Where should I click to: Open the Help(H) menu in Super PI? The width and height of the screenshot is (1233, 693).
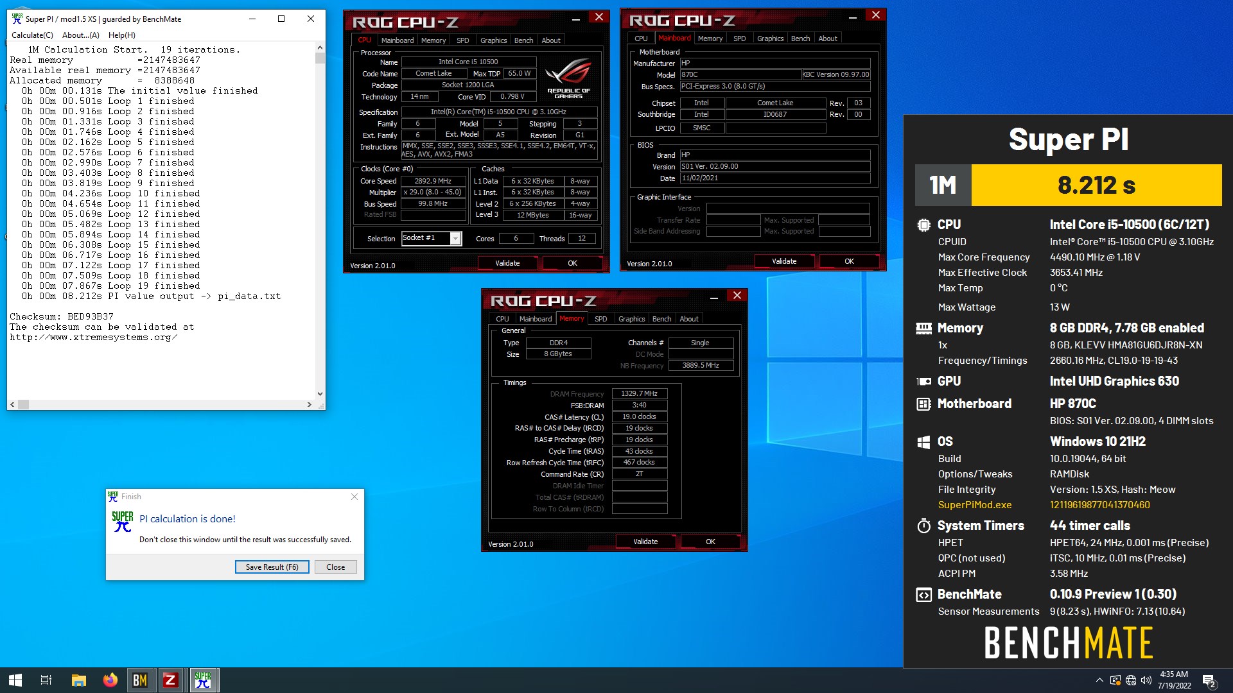(122, 35)
